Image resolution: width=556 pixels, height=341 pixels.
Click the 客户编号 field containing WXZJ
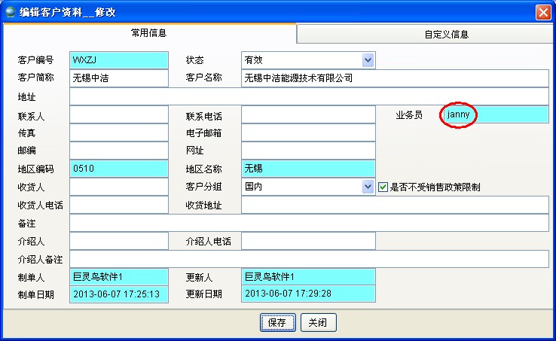[x=119, y=60]
